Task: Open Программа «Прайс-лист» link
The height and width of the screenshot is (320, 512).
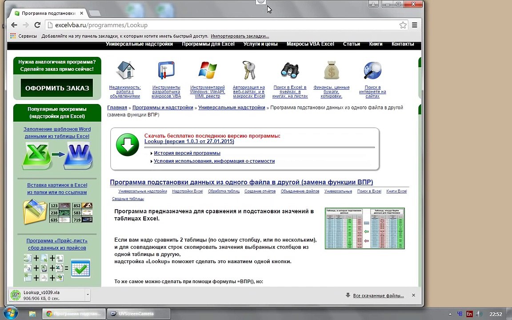Action: coord(57,244)
